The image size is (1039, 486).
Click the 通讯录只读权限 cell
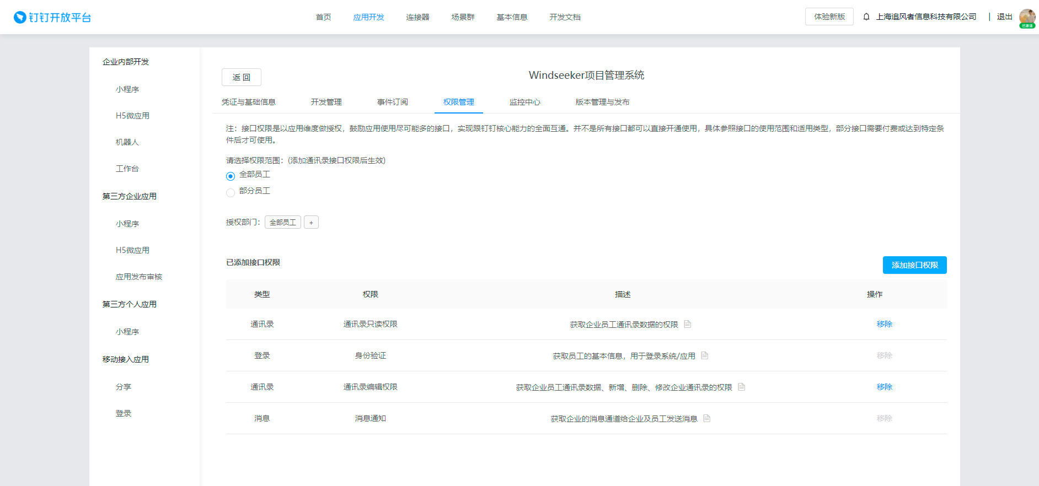(371, 324)
